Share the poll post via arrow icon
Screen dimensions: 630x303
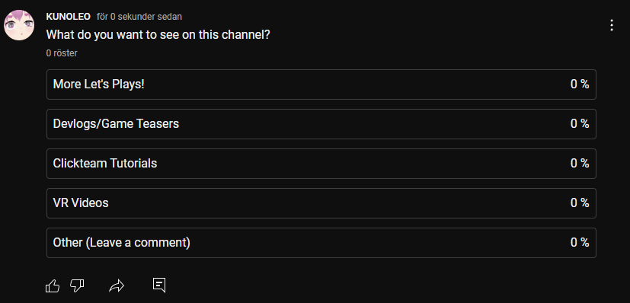tap(117, 285)
